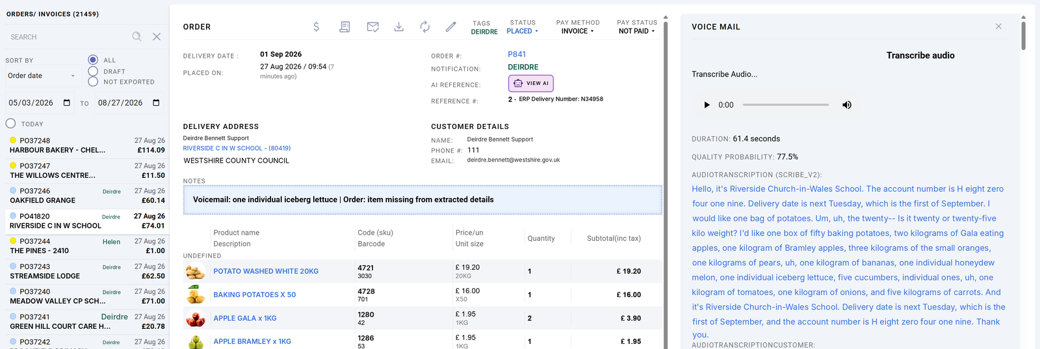
Task: Click WESTSHIRE COUNTY COUNCIL text
Action: tap(236, 161)
